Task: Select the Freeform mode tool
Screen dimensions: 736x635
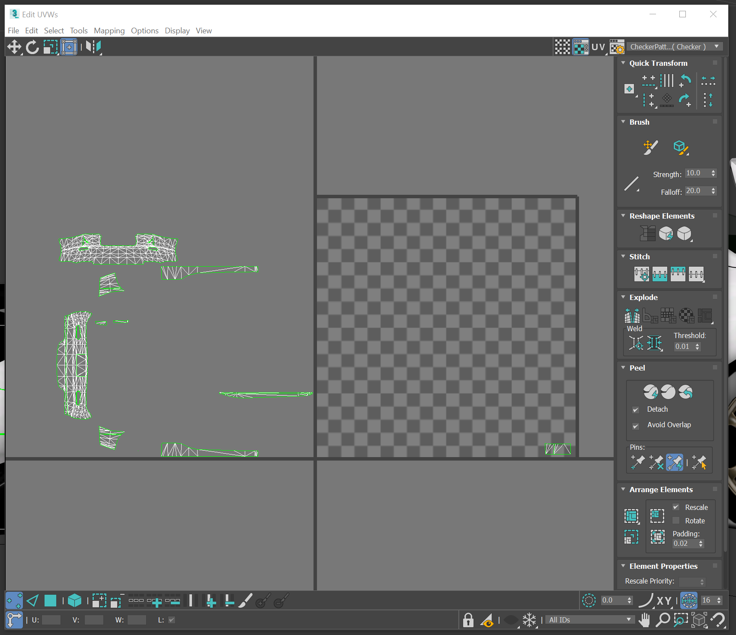Action: click(x=69, y=47)
